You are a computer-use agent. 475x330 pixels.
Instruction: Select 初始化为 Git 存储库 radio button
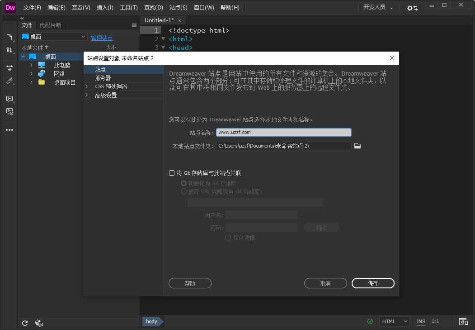pyautogui.click(x=183, y=183)
